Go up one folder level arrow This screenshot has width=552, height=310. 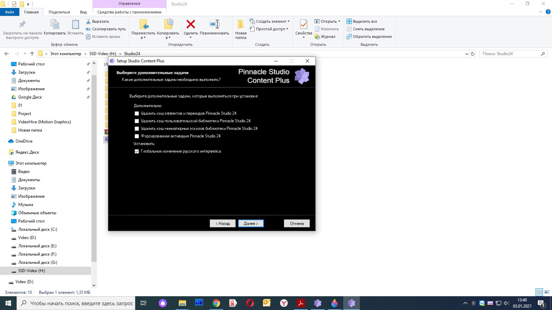pyautogui.click(x=32, y=54)
